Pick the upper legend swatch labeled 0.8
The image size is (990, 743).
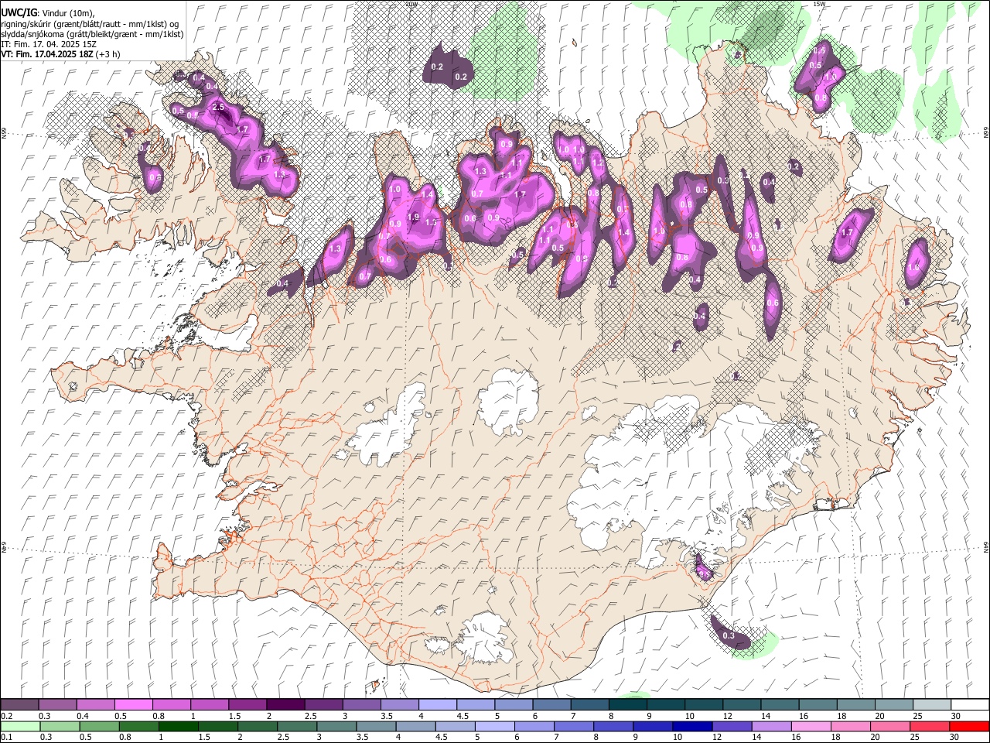point(171,704)
